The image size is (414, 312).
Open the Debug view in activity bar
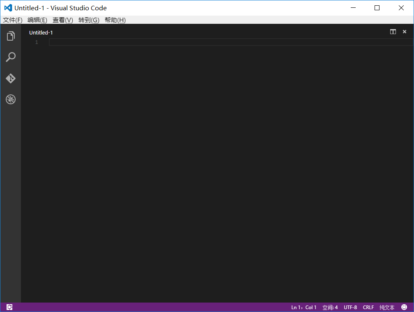point(11,99)
